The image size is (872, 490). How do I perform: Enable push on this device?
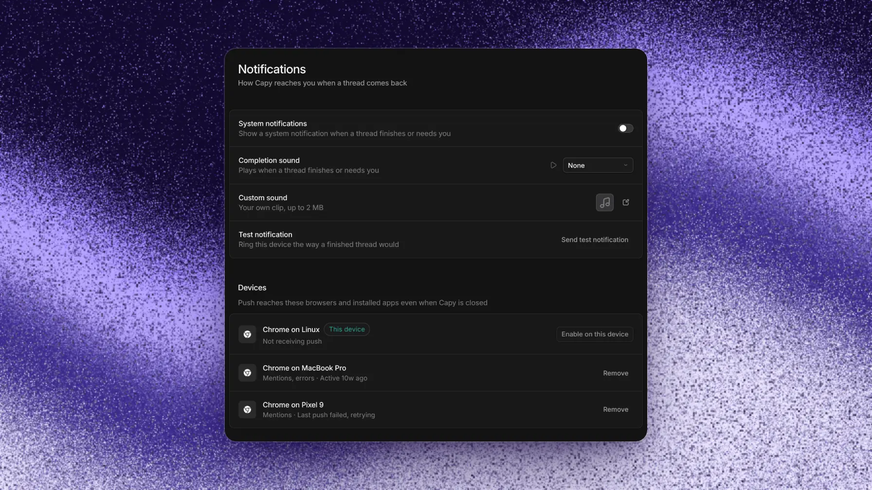[x=595, y=334]
